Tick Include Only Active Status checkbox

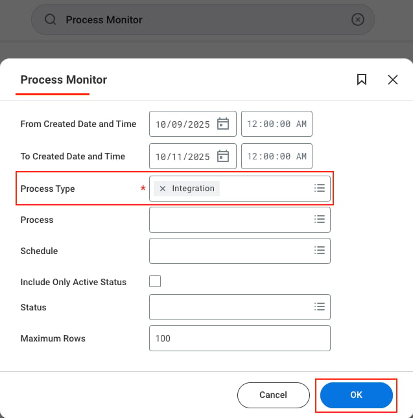(x=155, y=281)
